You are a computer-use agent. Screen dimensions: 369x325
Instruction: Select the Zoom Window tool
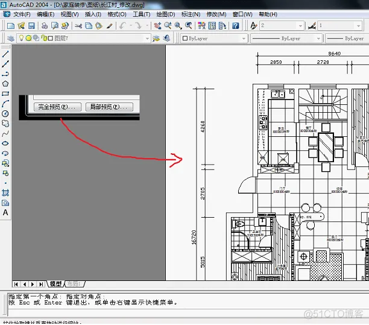pos(178,26)
